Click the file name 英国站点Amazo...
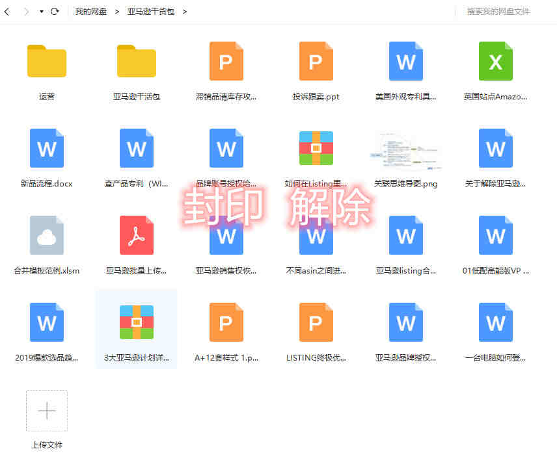557x460 pixels. tap(496, 97)
